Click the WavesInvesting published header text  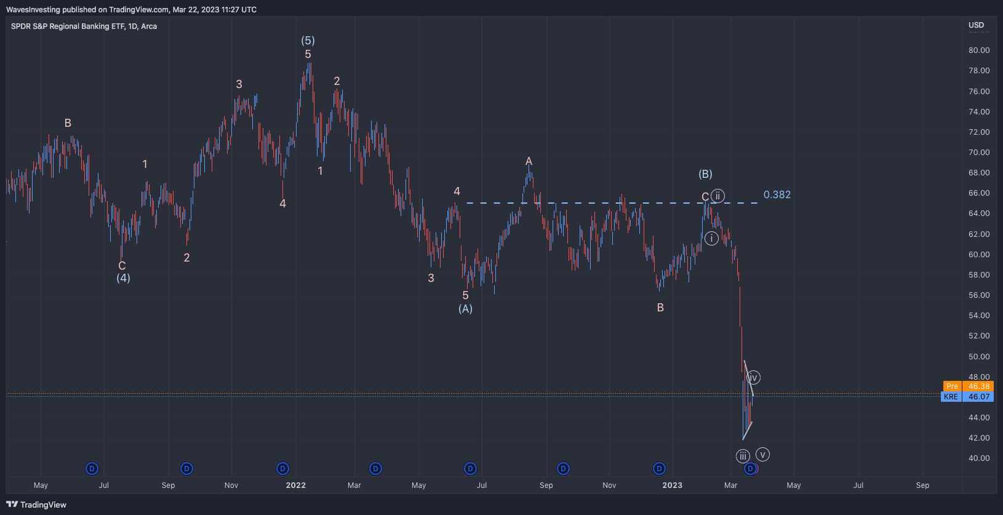131,10
